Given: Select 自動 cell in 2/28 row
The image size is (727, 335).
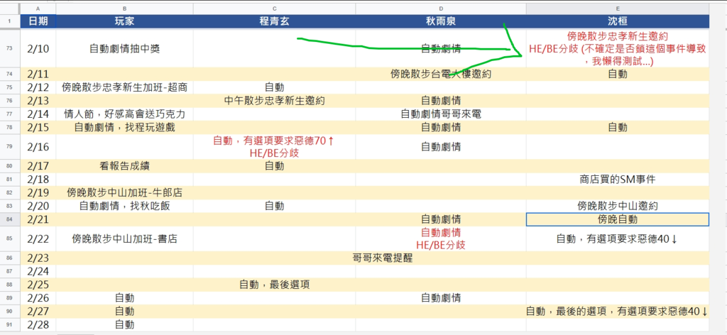Looking at the screenshot, I should (x=125, y=324).
